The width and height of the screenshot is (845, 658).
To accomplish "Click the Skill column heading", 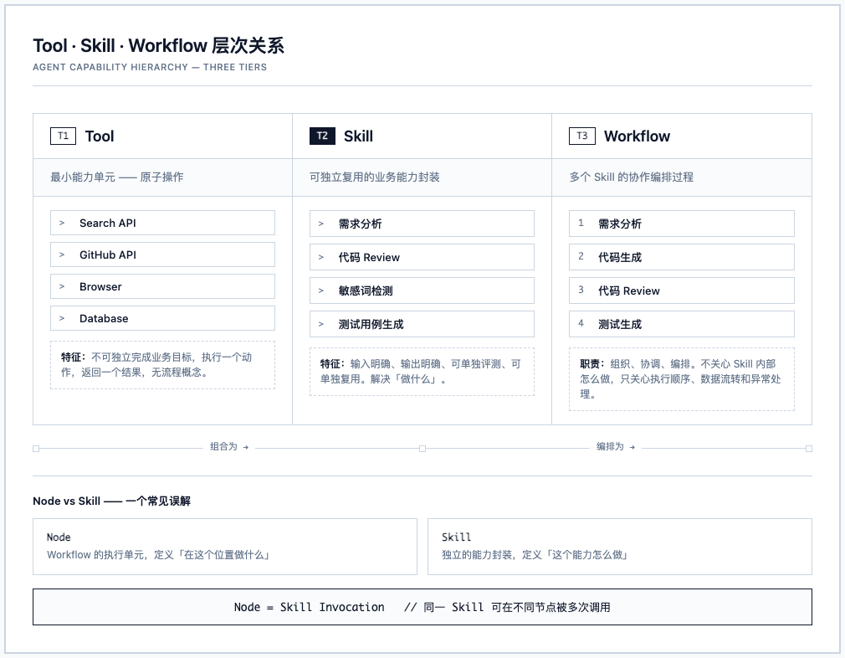I will 358,136.
